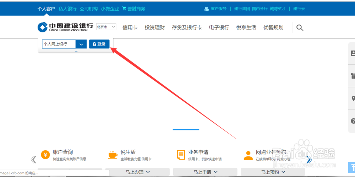Image resolution: width=355 pixels, height=177 pixels.
Task: Expand the login panel chevron
Action: pyautogui.click(x=76, y=52)
